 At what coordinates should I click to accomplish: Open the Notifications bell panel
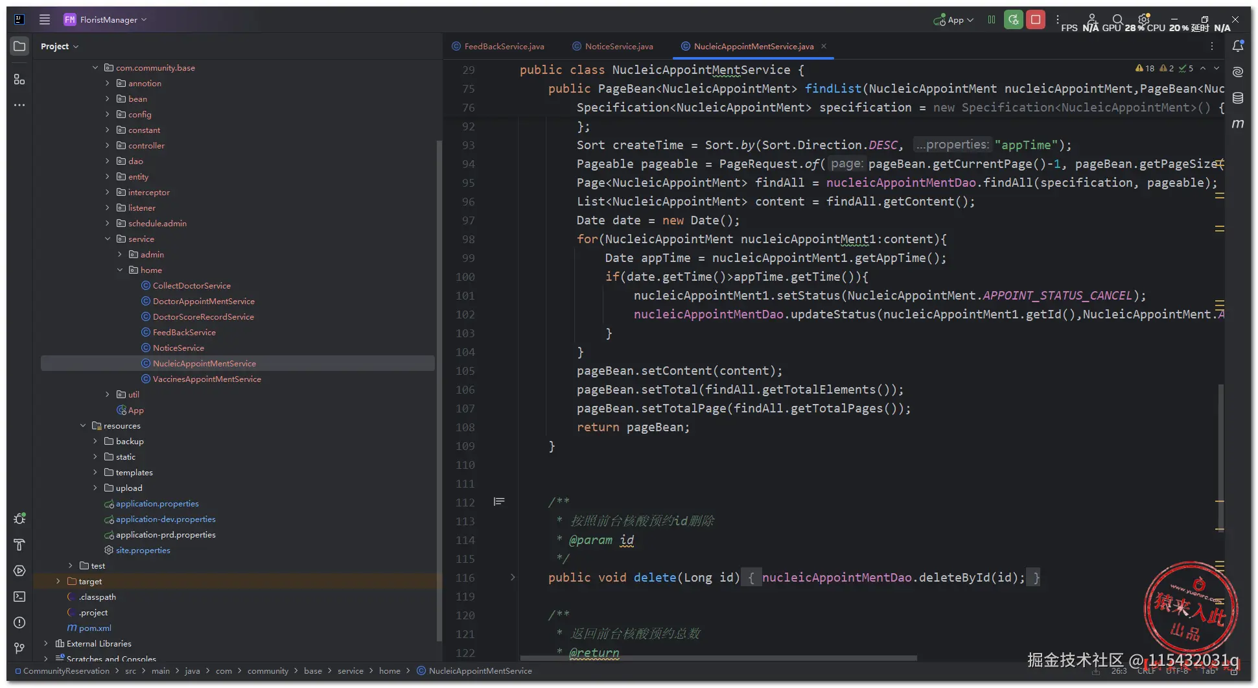tap(1238, 46)
